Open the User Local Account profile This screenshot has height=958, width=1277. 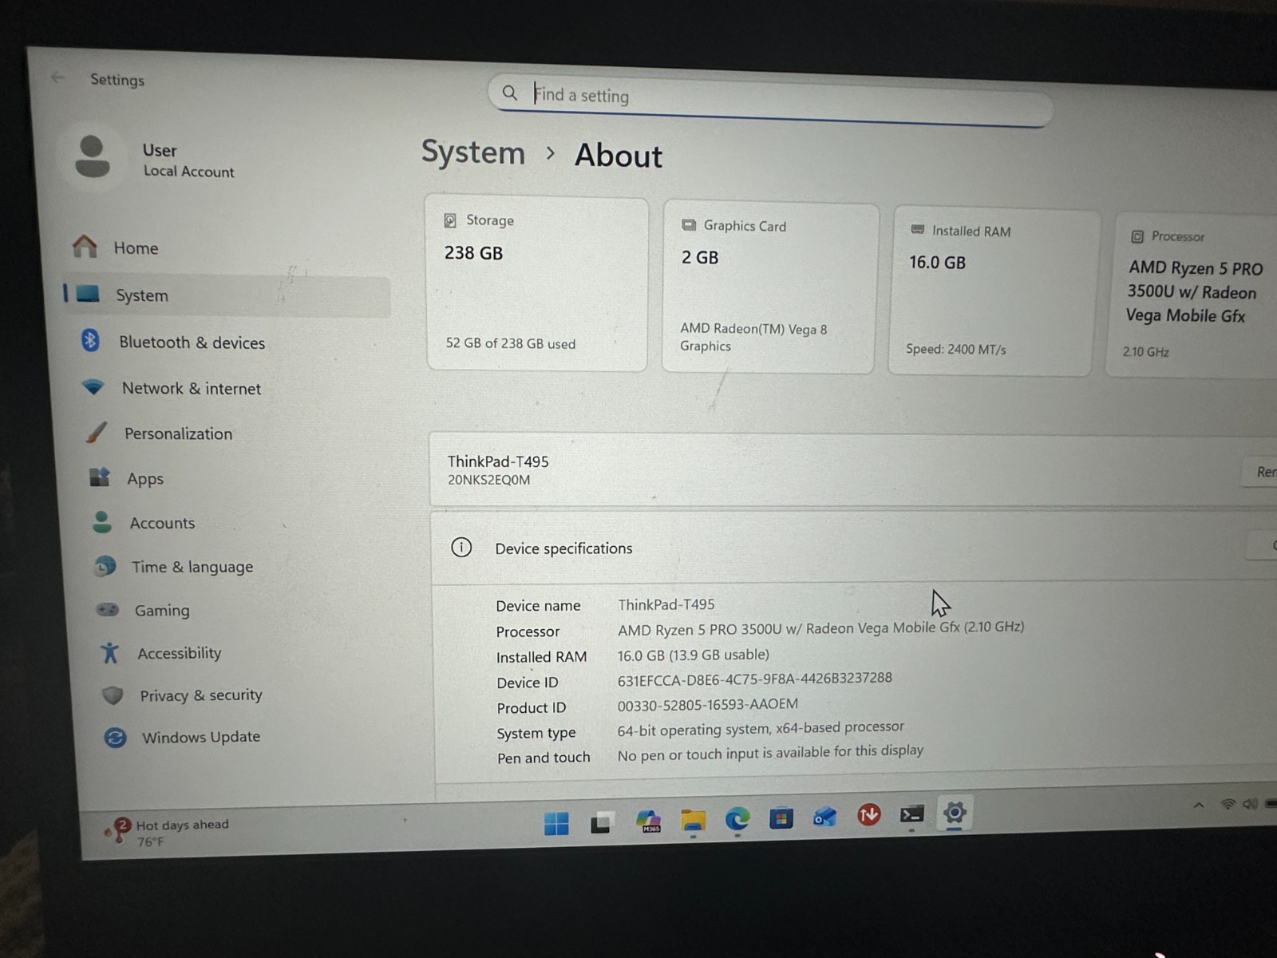156,159
